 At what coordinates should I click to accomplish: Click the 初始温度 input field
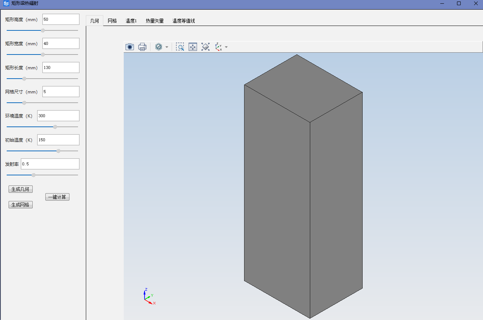coord(58,140)
